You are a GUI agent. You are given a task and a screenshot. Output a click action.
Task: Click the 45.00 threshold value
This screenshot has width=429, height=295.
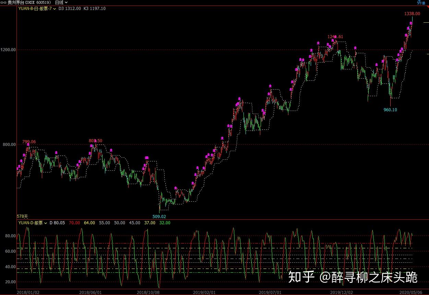(134, 223)
